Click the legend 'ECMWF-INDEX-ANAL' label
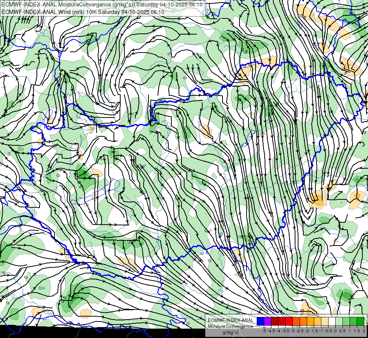 [231, 320]
